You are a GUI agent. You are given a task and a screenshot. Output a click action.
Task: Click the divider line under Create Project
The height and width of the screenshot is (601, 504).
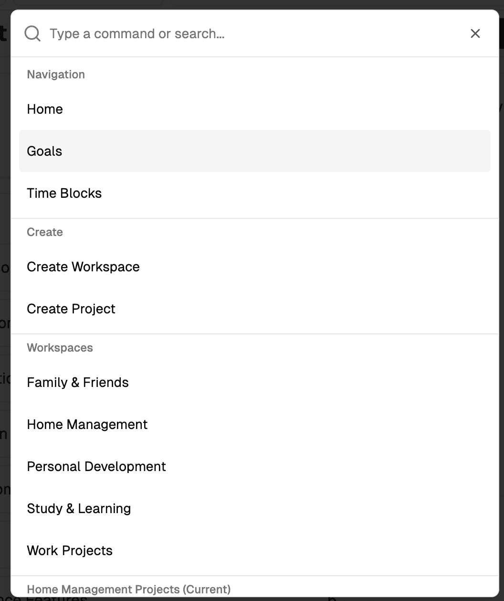click(255, 334)
